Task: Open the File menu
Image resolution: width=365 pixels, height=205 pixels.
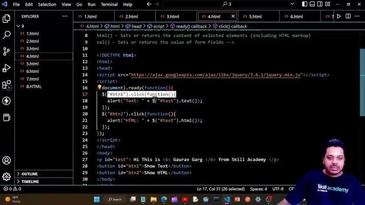Action: [x=17, y=4]
